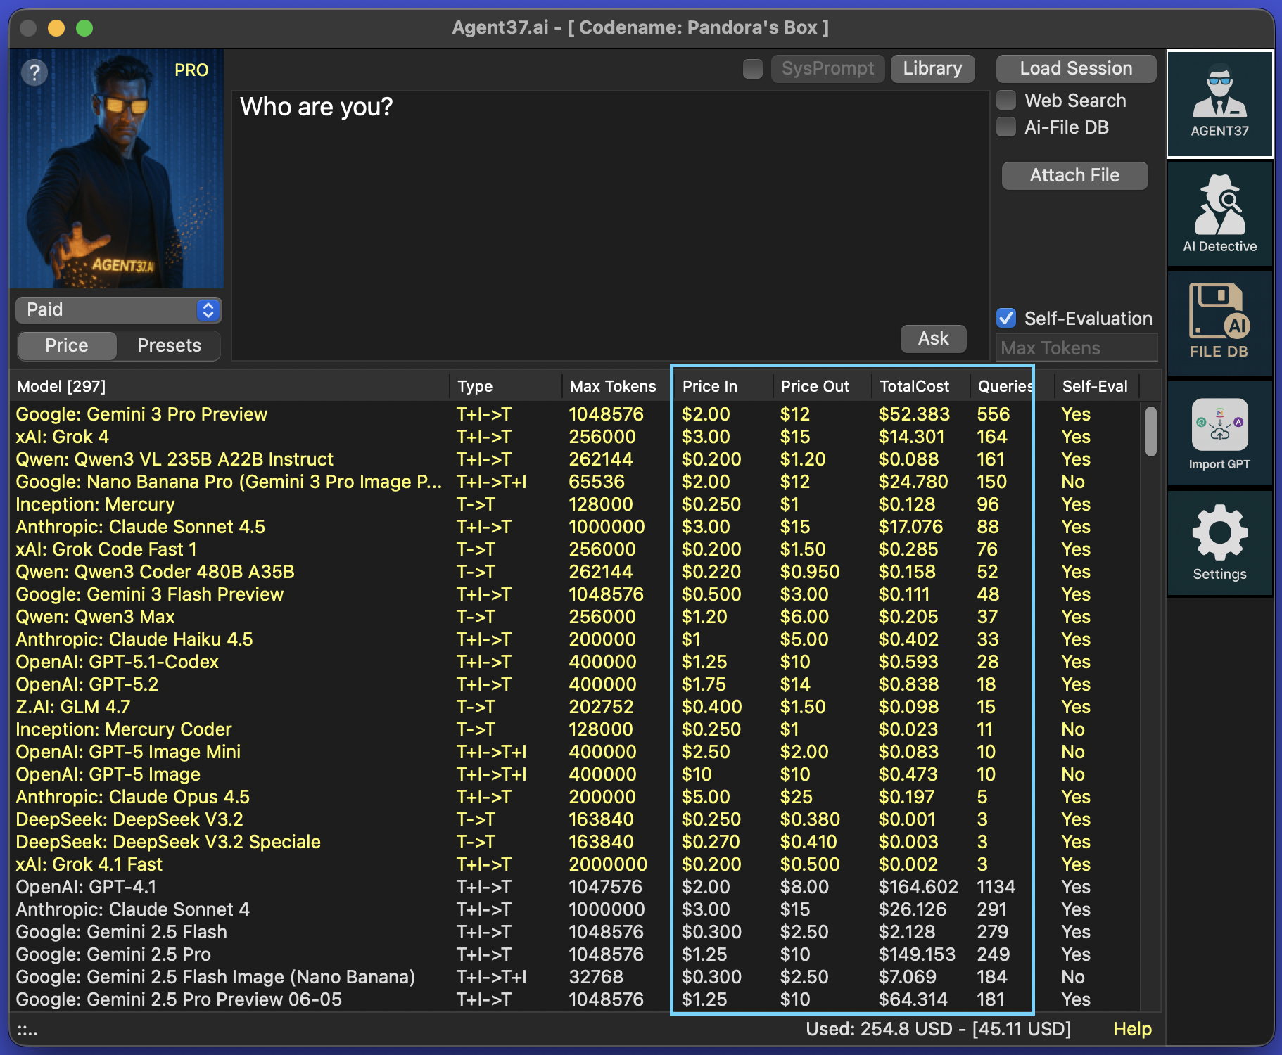Open the AI Detective tool
The width and height of the screenshot is (1282, 1055).
(x=1219, y=214)
